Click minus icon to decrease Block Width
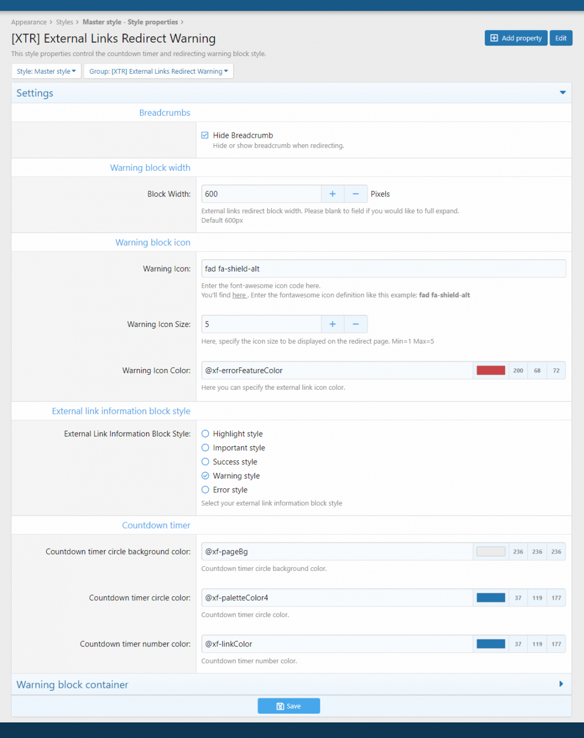This screenshot has height=738, width=584. [x=355, y=194]
